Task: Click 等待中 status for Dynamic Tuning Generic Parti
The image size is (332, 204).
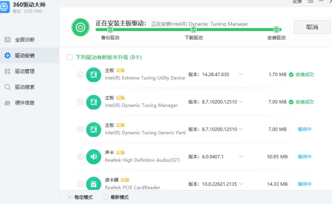Action: click(x=305, y=129)
